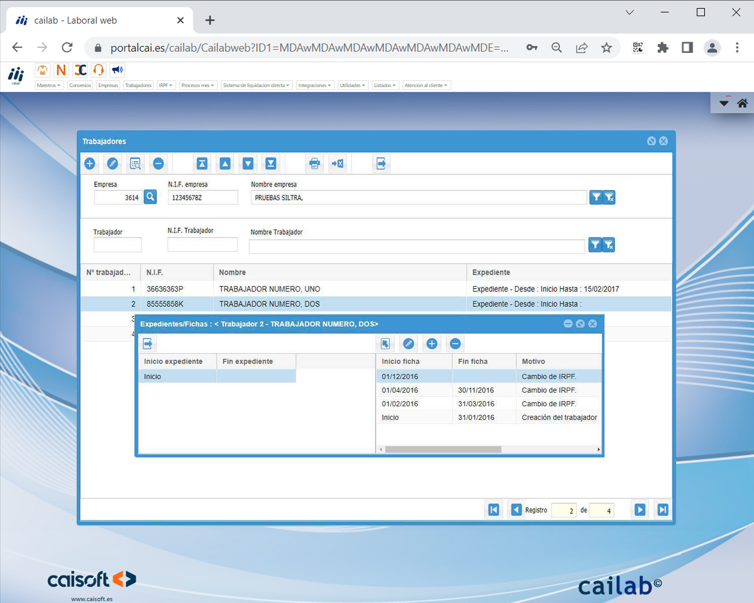Apply the filter for Nombre empresa

(x=595, y=197)
